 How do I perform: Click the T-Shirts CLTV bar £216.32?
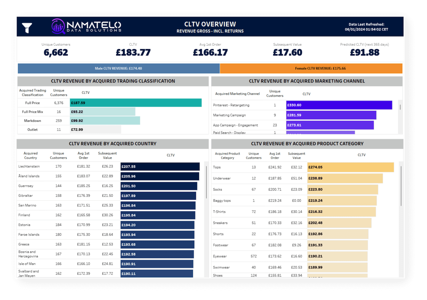point(342,212)
